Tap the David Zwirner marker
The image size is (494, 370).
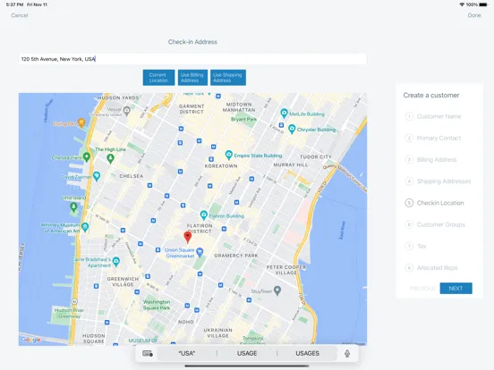[97, 176]
